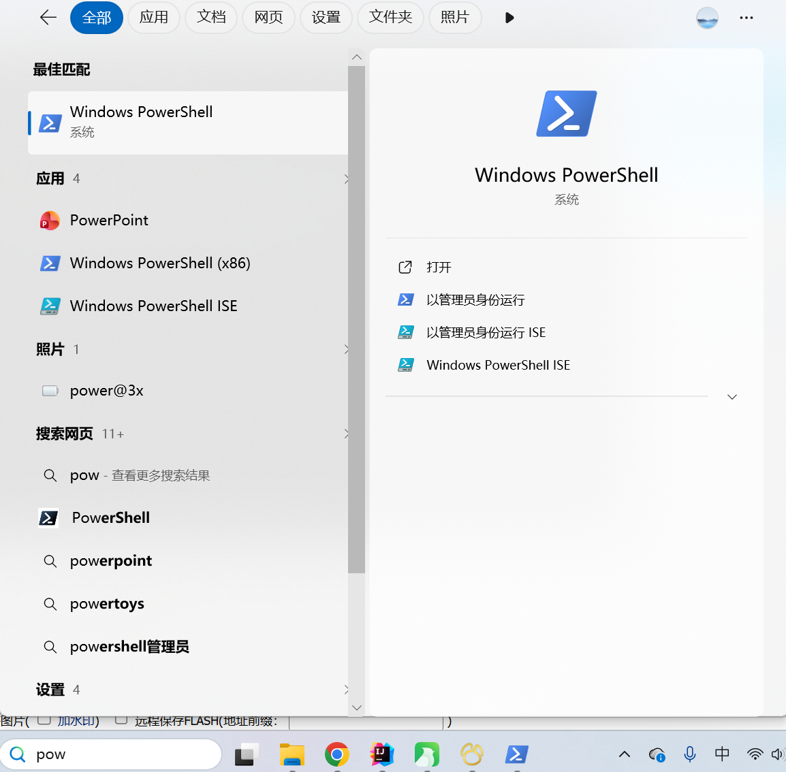The image size is (786, 772).
Task: Click the microphone tray icon
Action: (x=690, y=754)
